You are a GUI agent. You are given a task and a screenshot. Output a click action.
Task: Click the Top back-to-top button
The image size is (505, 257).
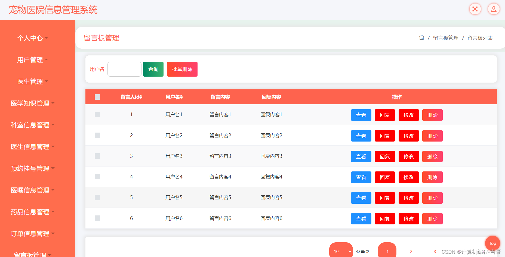(492, 243)
